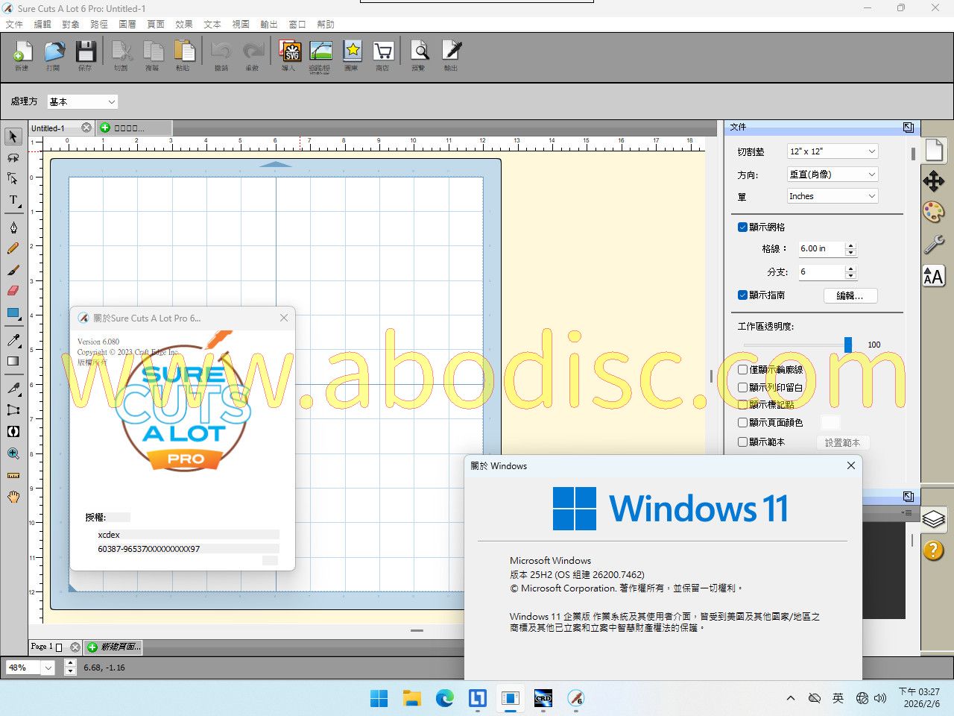Image resolution: width=954 pixels, height=716 pixels.
Task: Open the 處理方 基本 dropdown
Action: (82, 101)
